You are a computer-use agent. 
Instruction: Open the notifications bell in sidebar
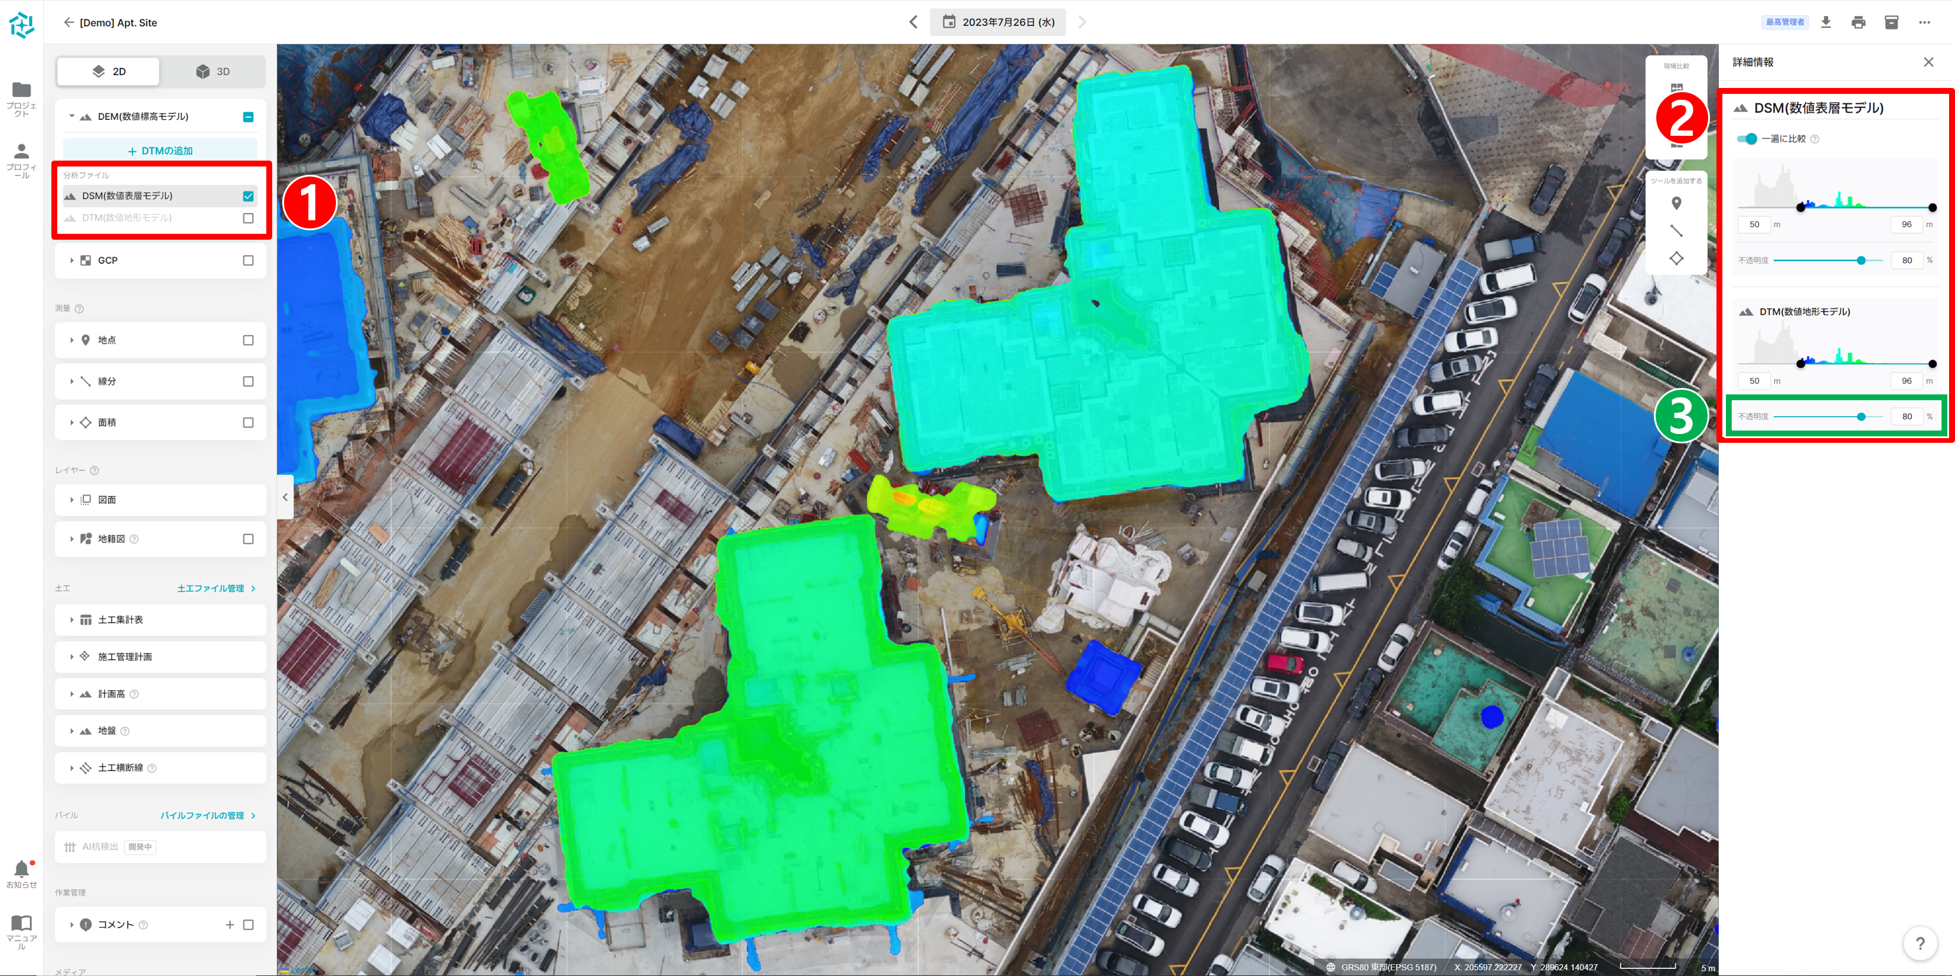[x=21, y=870]
